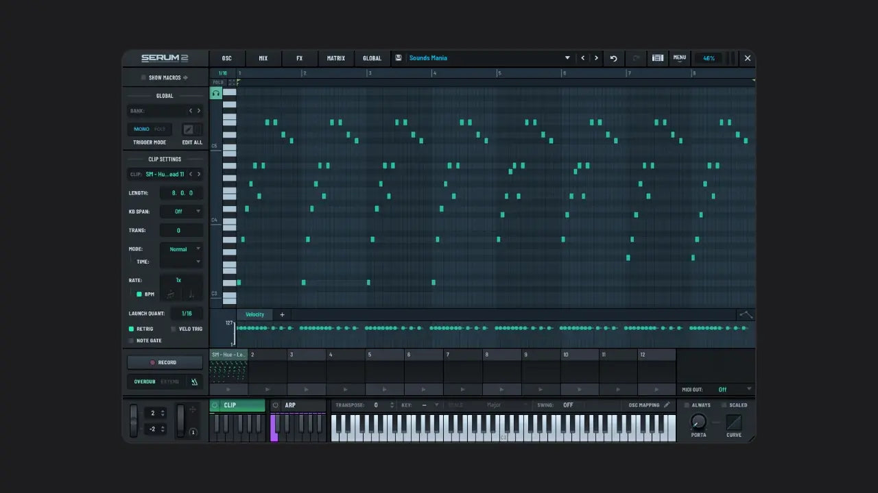Click the metronome icon beside Overdub
This screenshot has height=493, width=878.
[194, 382]
